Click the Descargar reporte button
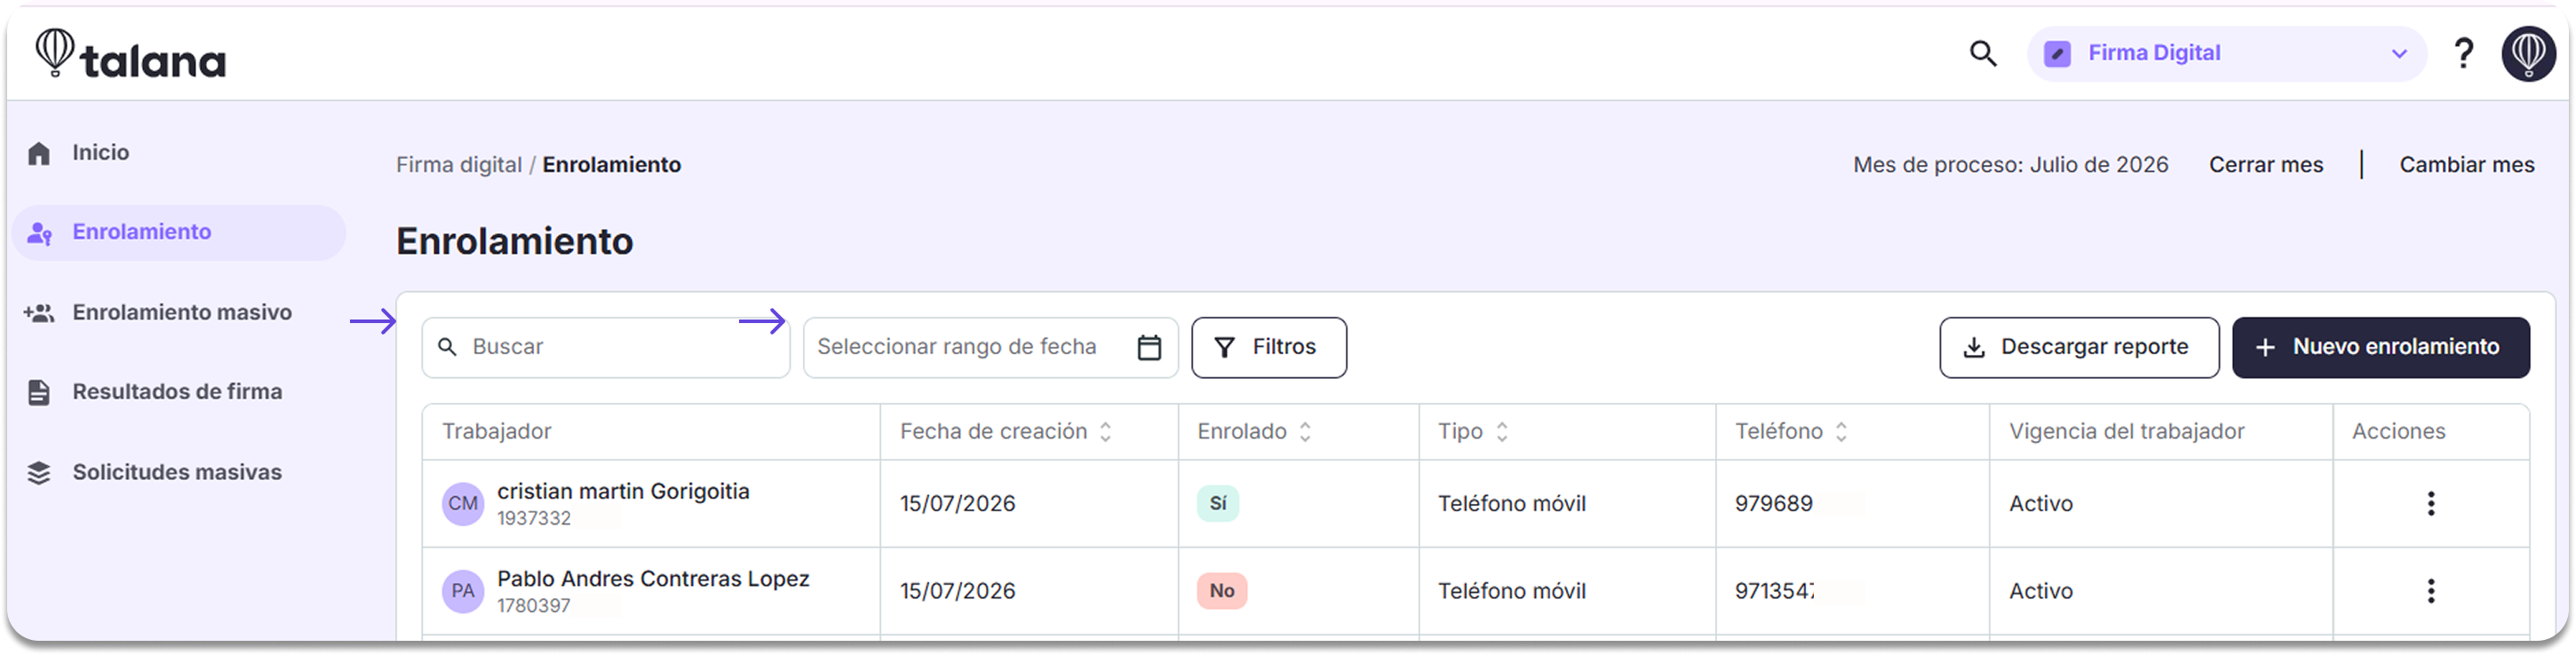The image size is (2576, 655). [x=2079, y=348]
